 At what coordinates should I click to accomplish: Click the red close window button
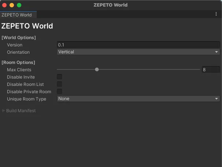[4, 5]
